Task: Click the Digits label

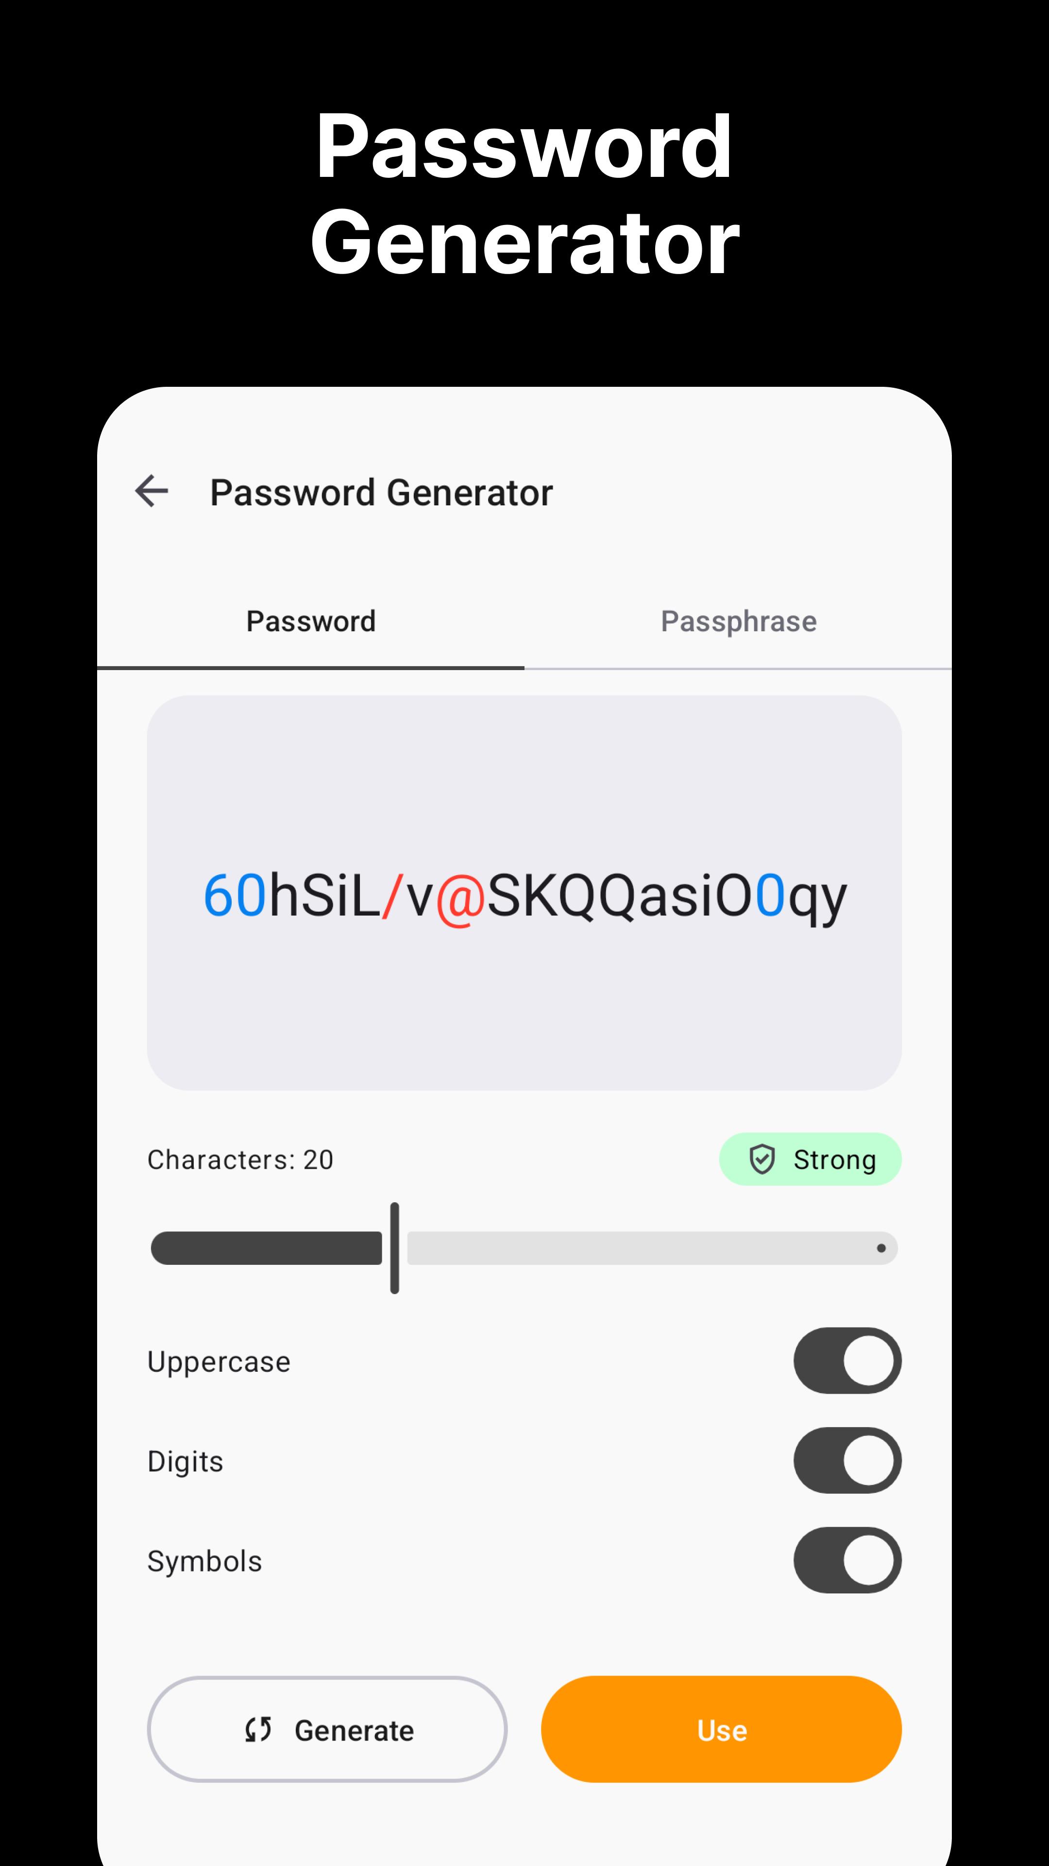Action: pos(186,1462)
